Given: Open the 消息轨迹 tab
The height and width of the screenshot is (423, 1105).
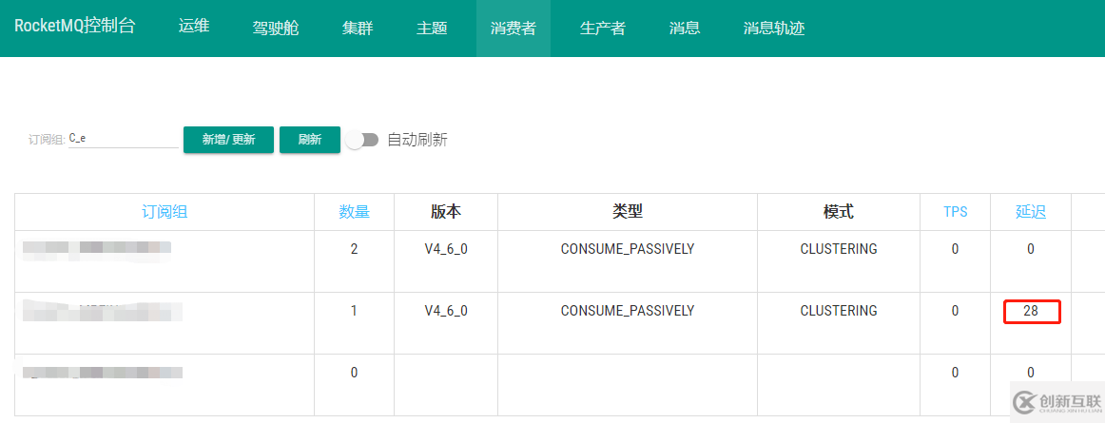Looking at the screenshot, I should pyautogui.click(x=774, y=28).
